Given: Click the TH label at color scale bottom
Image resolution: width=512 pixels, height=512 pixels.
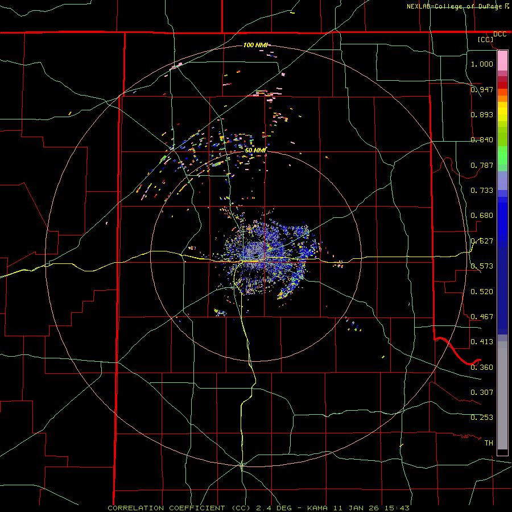Looking at the screenshot, I should 489,443.
